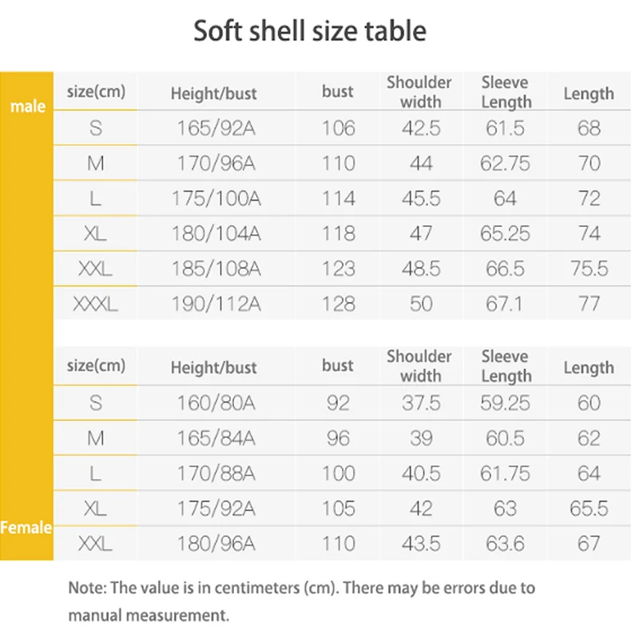Image resolution: width=639 pixels, height=639 pixels.
Task: Click the sleeve length value 62.75
Action: coord(505,163)
